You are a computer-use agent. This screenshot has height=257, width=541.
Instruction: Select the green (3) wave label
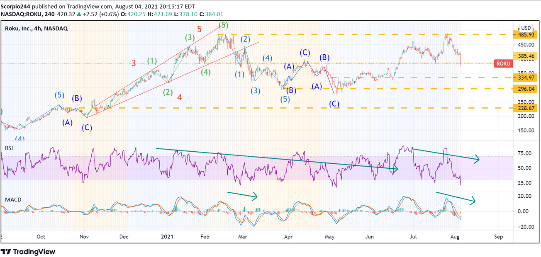tap(190, 38)
